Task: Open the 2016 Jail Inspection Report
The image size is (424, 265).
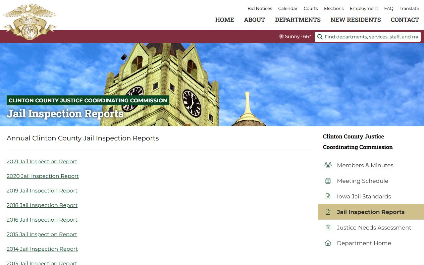Action: [x=42, y=220]
